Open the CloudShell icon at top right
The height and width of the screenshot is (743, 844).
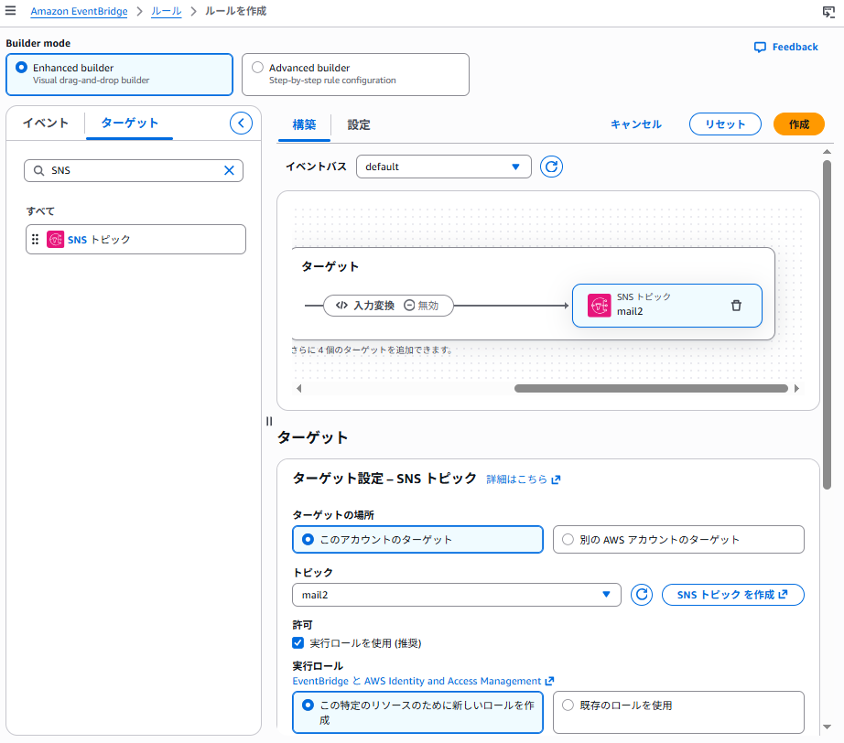point(828,12)
